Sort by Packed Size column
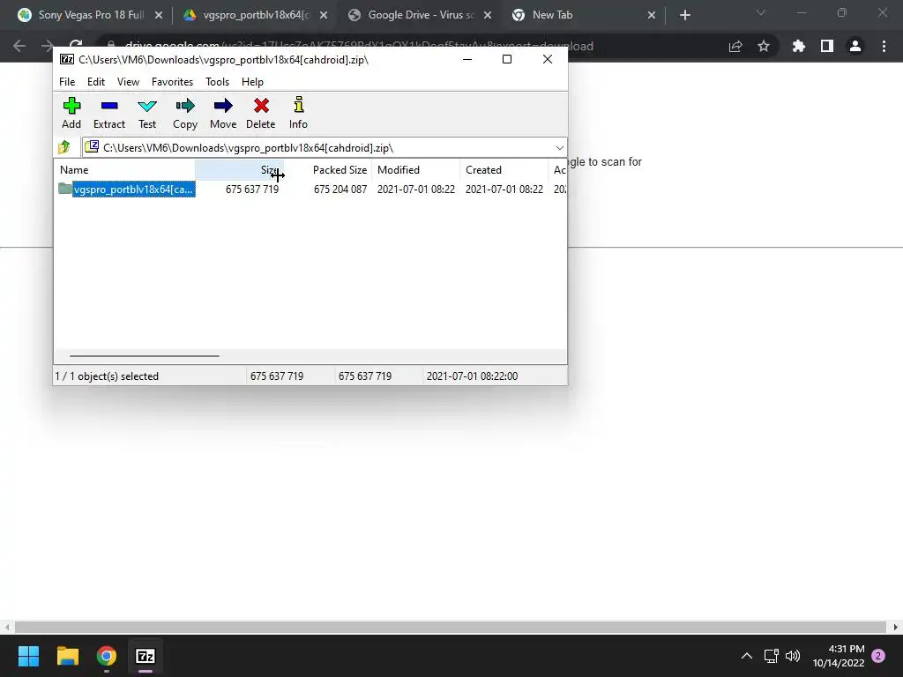This screenshot has width=903, height=677. coord(328,170)
